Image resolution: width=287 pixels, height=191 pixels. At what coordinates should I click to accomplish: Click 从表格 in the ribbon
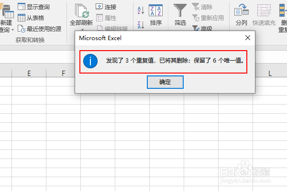(x=31, y=18)
